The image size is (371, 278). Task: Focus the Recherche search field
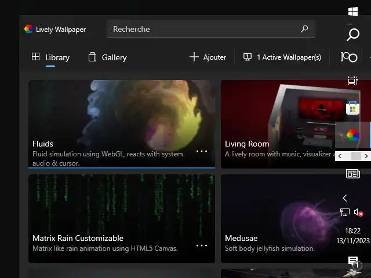[210, 29]
